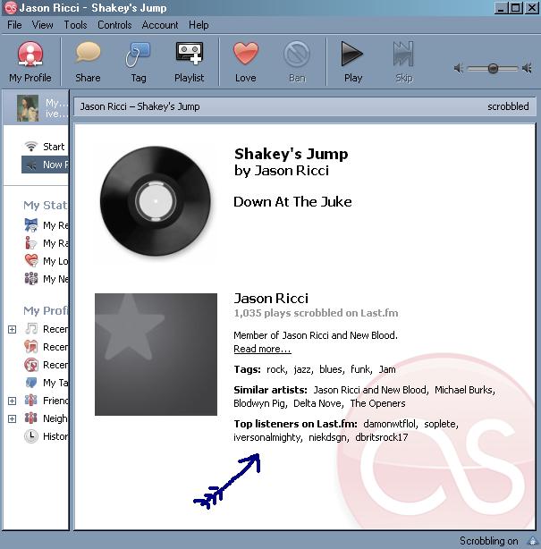Open the Tools menu
541x549 pixels.
(75, 25)
